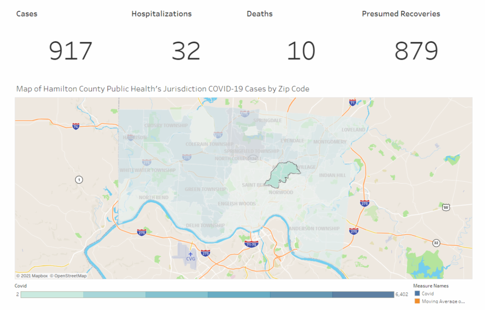The image size is (485, 310).
Task: Click the Montgomery map label
Action: (x=330, y=142)
